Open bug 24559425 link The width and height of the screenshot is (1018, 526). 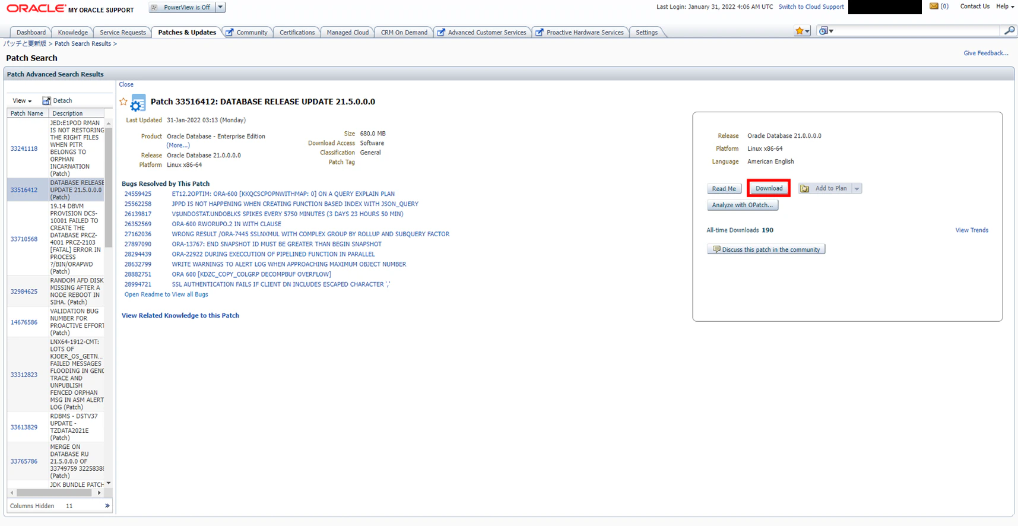pyautogui.click(x=138, y=194)
